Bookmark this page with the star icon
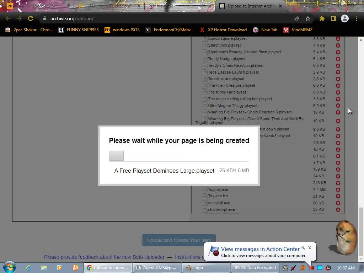 (308, 18)
